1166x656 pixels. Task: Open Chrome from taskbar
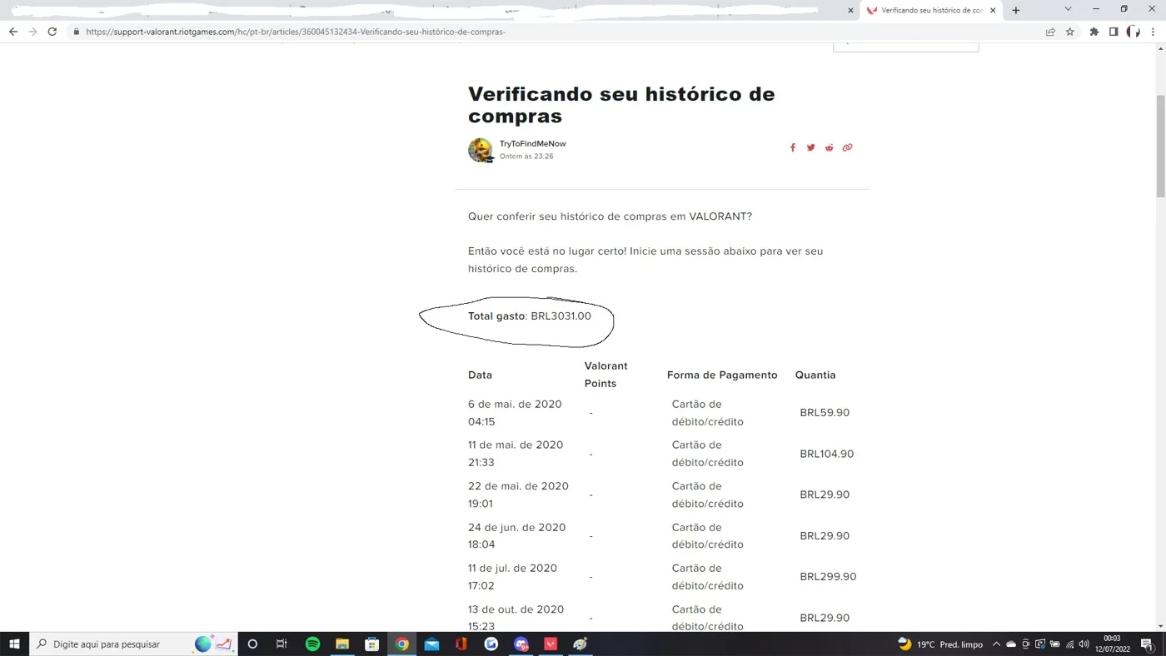click(x=402, y=644)
